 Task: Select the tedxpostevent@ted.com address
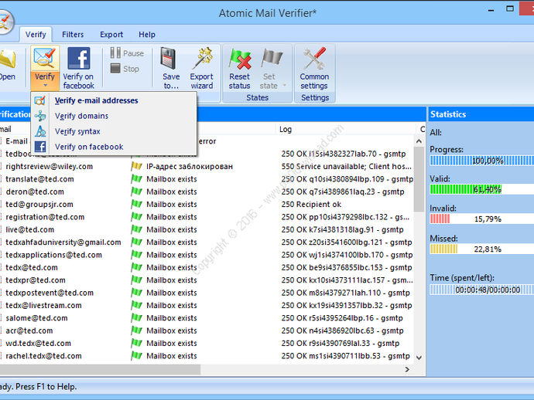[50, 293]
